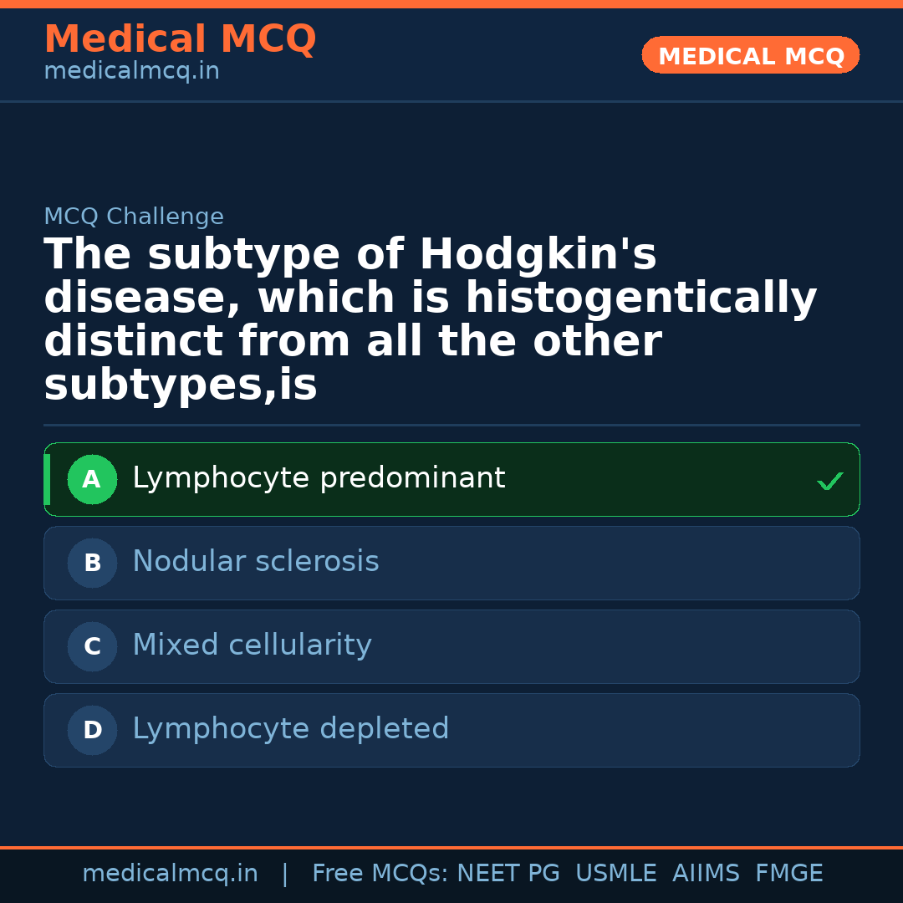
Task: Click the orange MEDICAL MCQ badge
Action: [x=751, y=56]
